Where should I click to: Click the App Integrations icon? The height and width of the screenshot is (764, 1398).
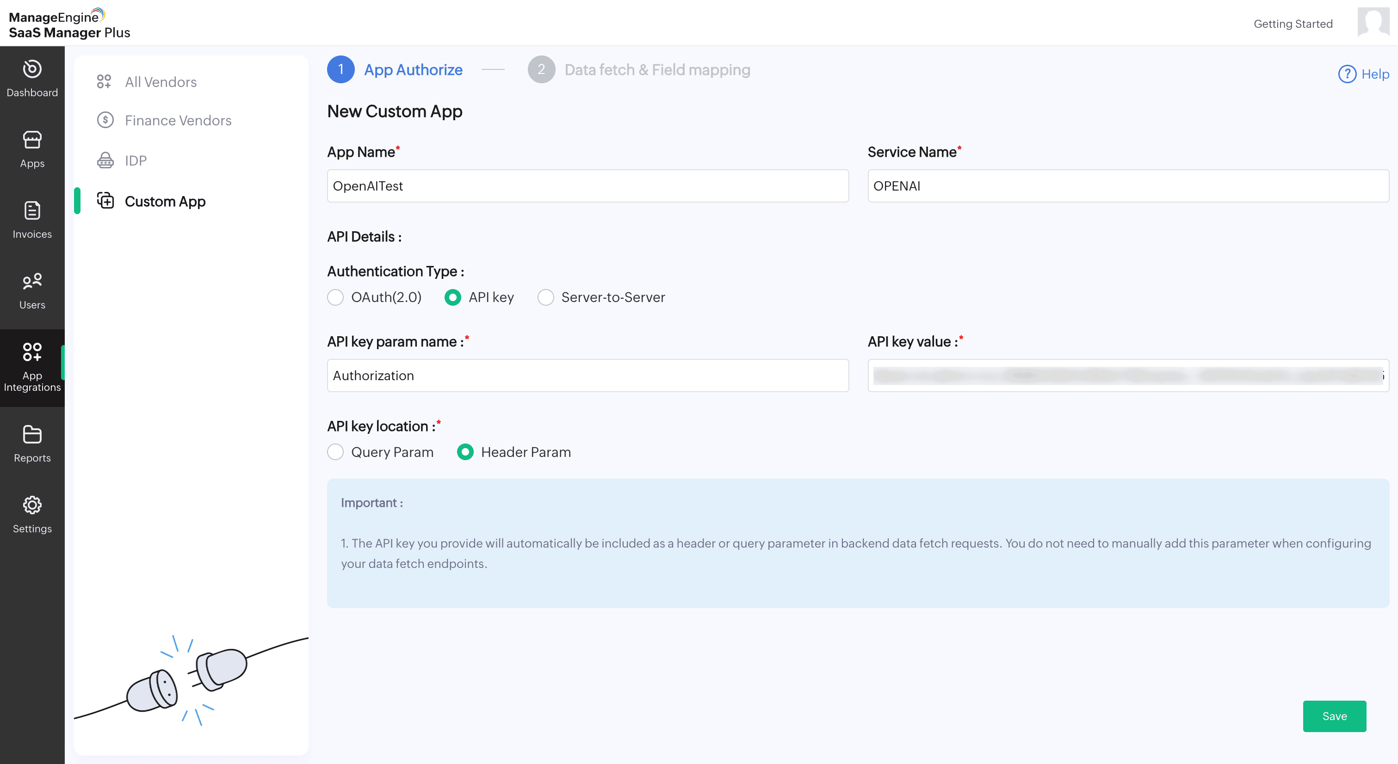[32, 352]
